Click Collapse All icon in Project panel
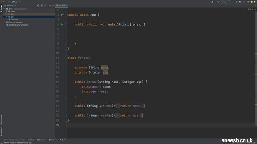The height and width of the screenshot is (144, 257). point(45,6)
